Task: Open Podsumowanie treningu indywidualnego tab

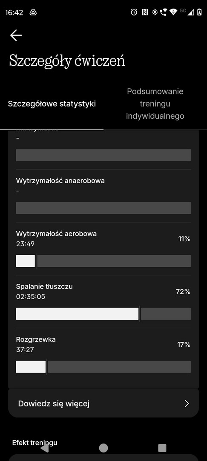Action: 155,104
